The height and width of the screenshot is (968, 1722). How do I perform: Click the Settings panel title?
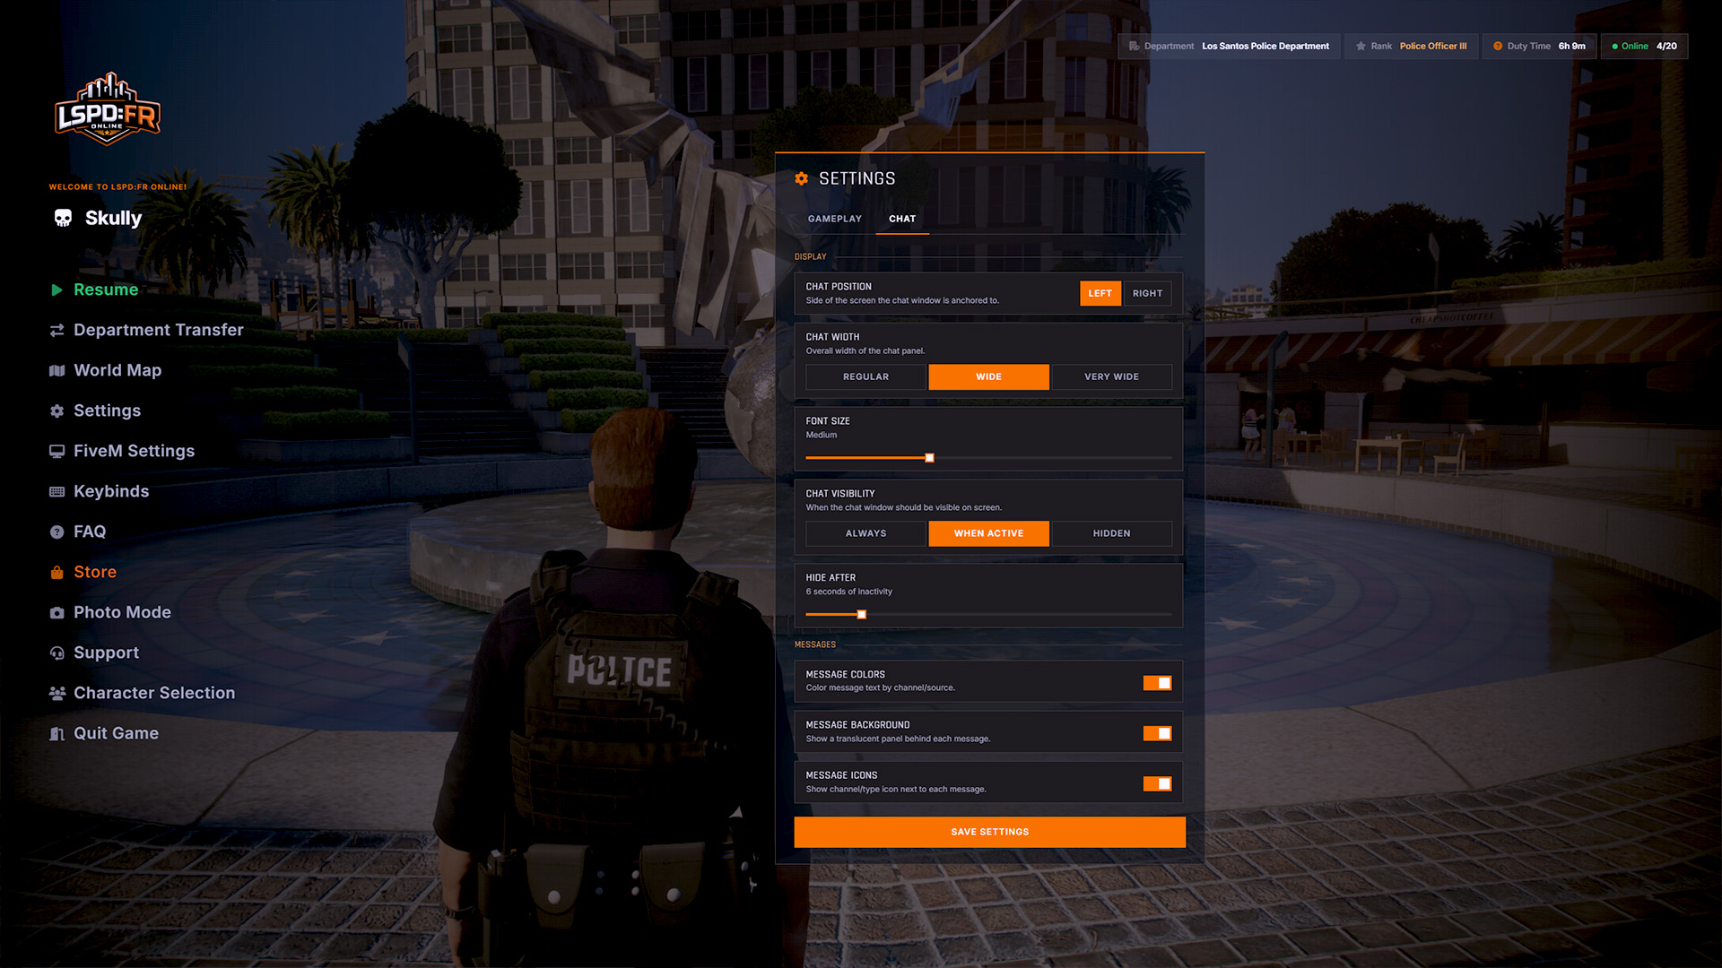[857, 178]
